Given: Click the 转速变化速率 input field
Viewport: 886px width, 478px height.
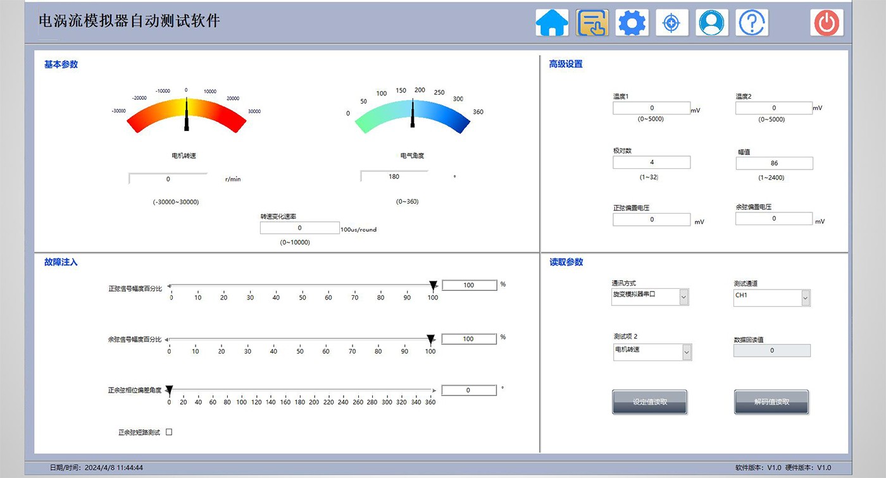Looking at the screenshot, I should [299, 228].
